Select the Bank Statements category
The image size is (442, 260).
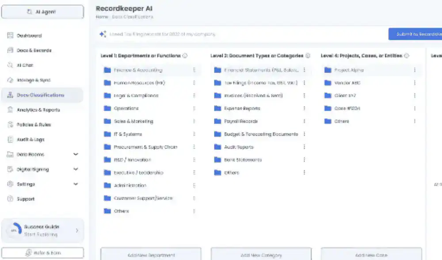(x=243, y=160)
